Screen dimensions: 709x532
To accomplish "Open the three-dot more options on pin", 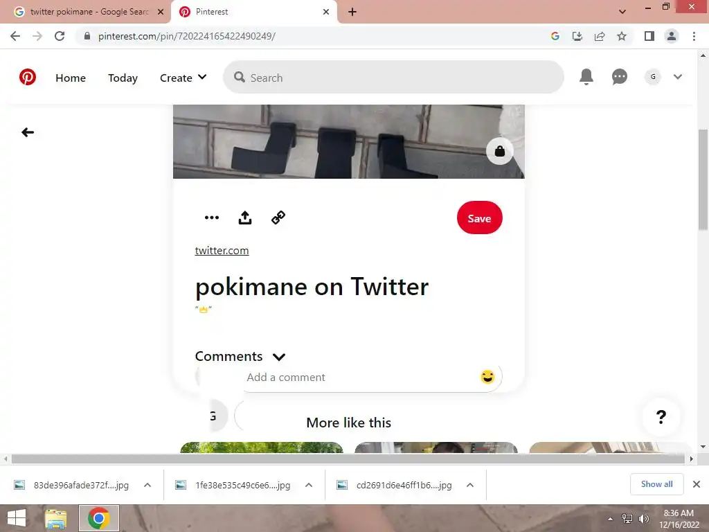I will [x=212, y=218].
